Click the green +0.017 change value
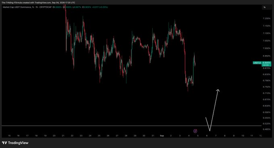Image resolution: width=274 pixels, height=148 pixels. coord(95,7)
